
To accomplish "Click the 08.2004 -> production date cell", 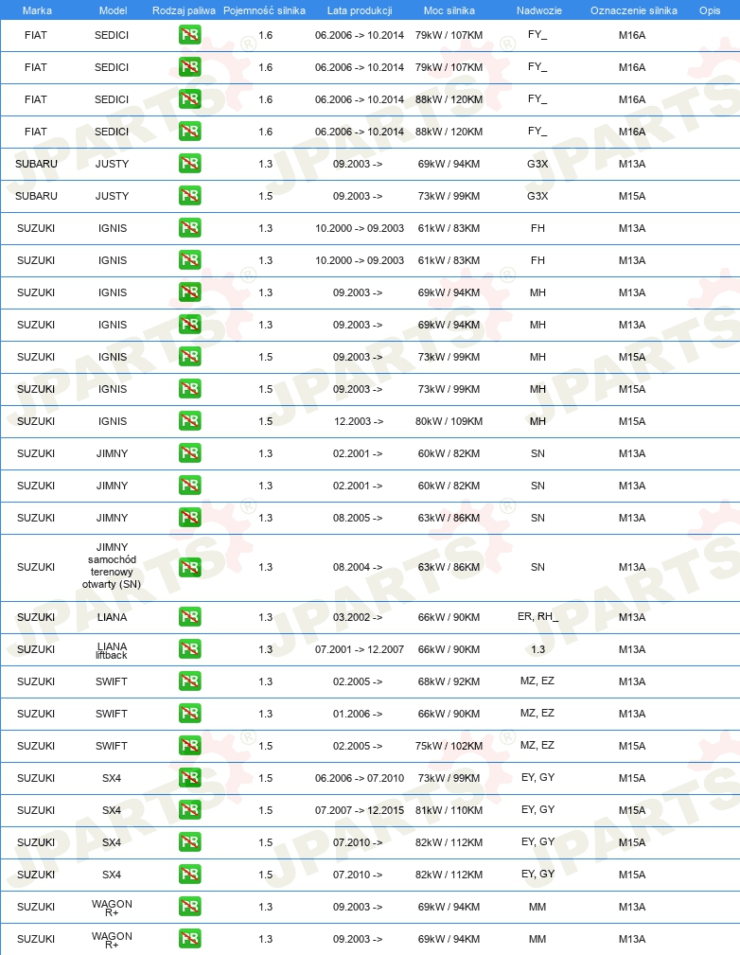I will click(x=358, y=567).
